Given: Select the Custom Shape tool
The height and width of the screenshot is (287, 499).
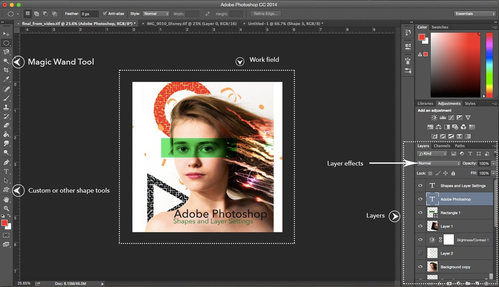Looking at the screenshot, I should [6, 190].
